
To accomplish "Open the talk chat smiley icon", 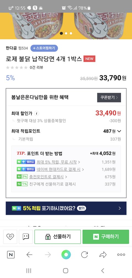I will [x=26, y=237].
